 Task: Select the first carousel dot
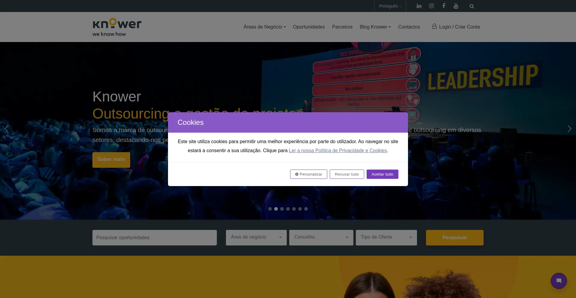(270, 209)
